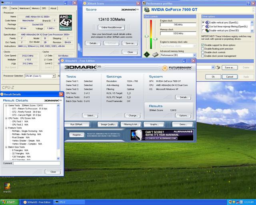Image resolution: width=256 pixels, height=205 pixels.
Task: Click the profile disk icon beside Save as
Action: coord(218,67)
